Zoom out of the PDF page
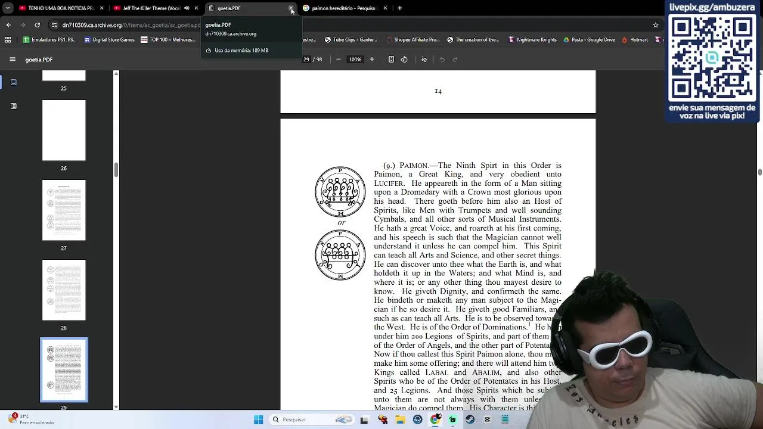The height and width of the screenshot is (429, 763). pos(339,60)
